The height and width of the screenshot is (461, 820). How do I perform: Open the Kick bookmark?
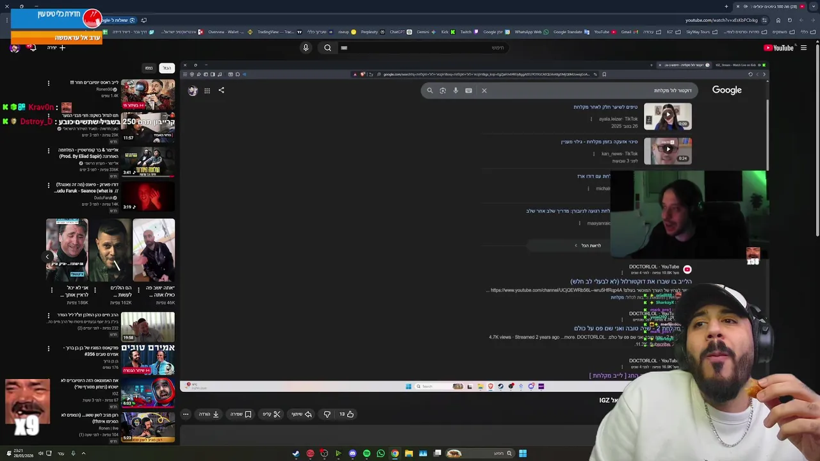point(448,32)
